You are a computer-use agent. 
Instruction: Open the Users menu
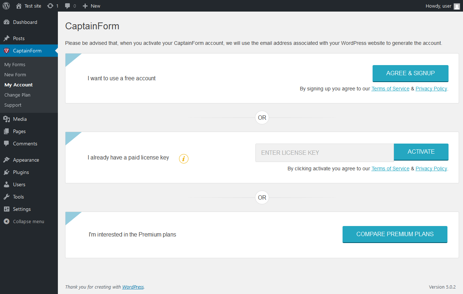[29, 184]
